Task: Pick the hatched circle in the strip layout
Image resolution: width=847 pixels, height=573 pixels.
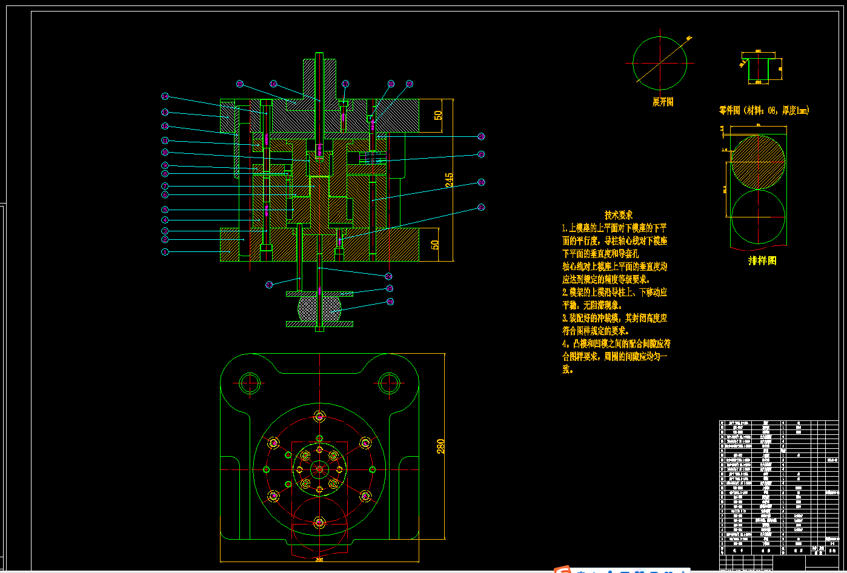Action: pos(758,161)
